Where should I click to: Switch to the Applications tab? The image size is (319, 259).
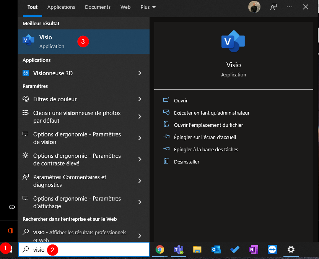[x=61, y=7]
